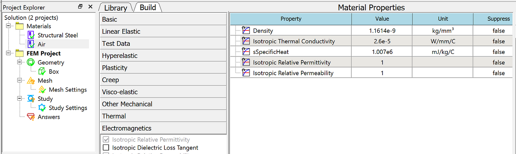Click the Answers node icon
The width and height of the screenshot is (516, 154).
(31, 117)
